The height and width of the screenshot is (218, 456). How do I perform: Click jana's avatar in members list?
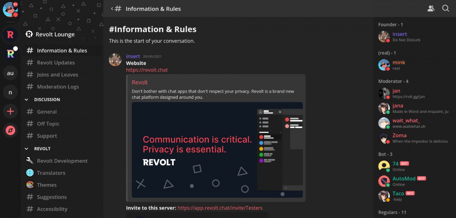[384, 108]
